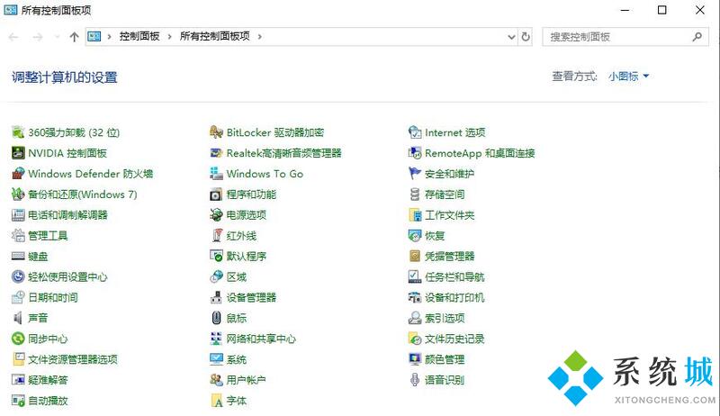
Task: Click the 声音 speaker icon
Action: pos(18,318)
